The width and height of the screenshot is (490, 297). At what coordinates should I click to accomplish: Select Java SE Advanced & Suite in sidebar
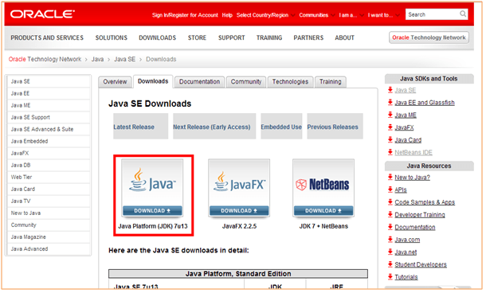[49, 129]
